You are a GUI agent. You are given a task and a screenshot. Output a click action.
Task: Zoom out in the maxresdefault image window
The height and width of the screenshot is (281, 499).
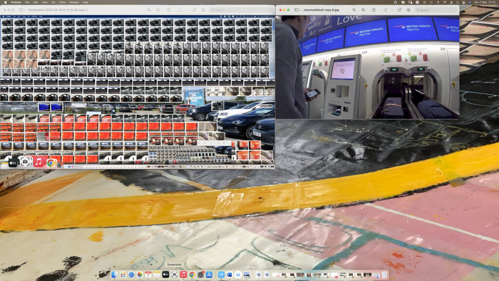tap(354, 10)
